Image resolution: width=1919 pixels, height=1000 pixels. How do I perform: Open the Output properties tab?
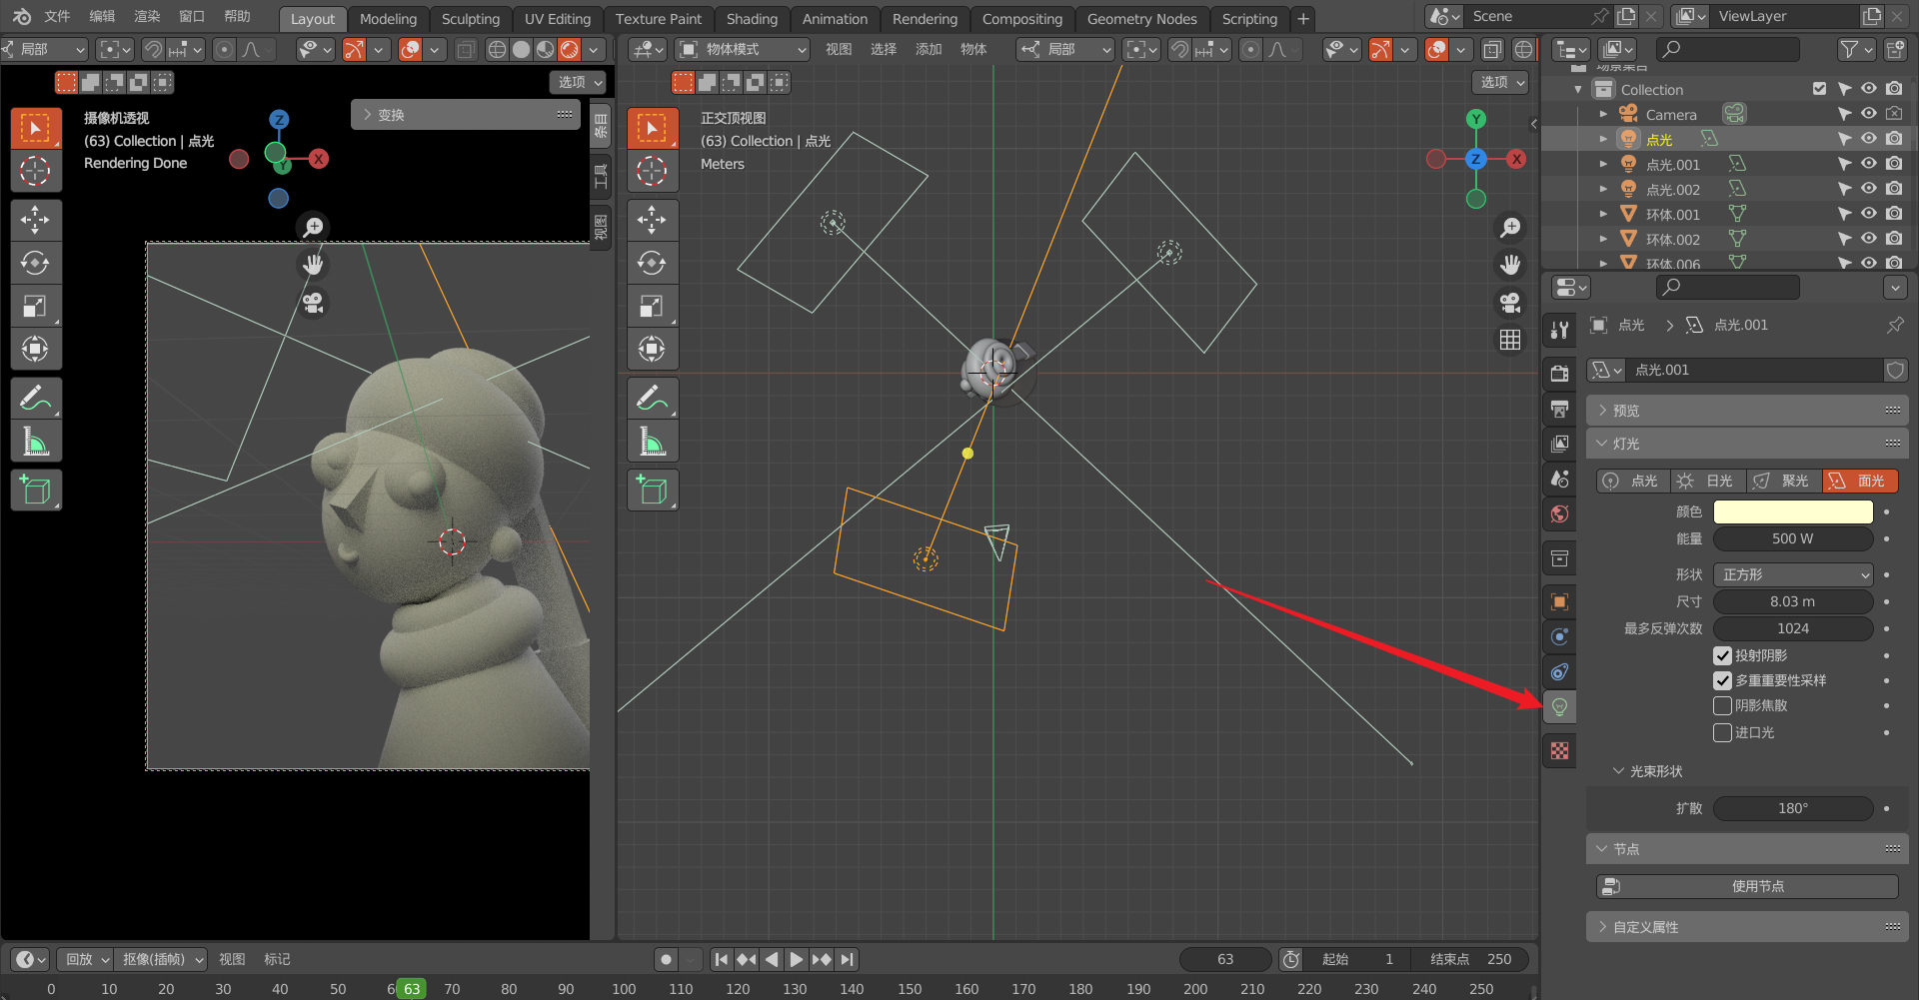[1559, 409]
